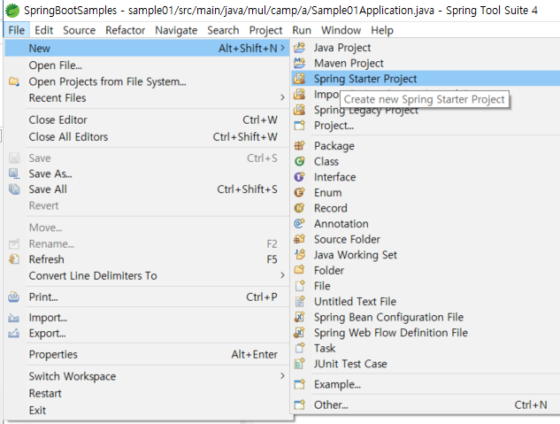Click the Maven Project icon
Image resolution: width=560 pixels, height=424 pixels.
(299, 63)
